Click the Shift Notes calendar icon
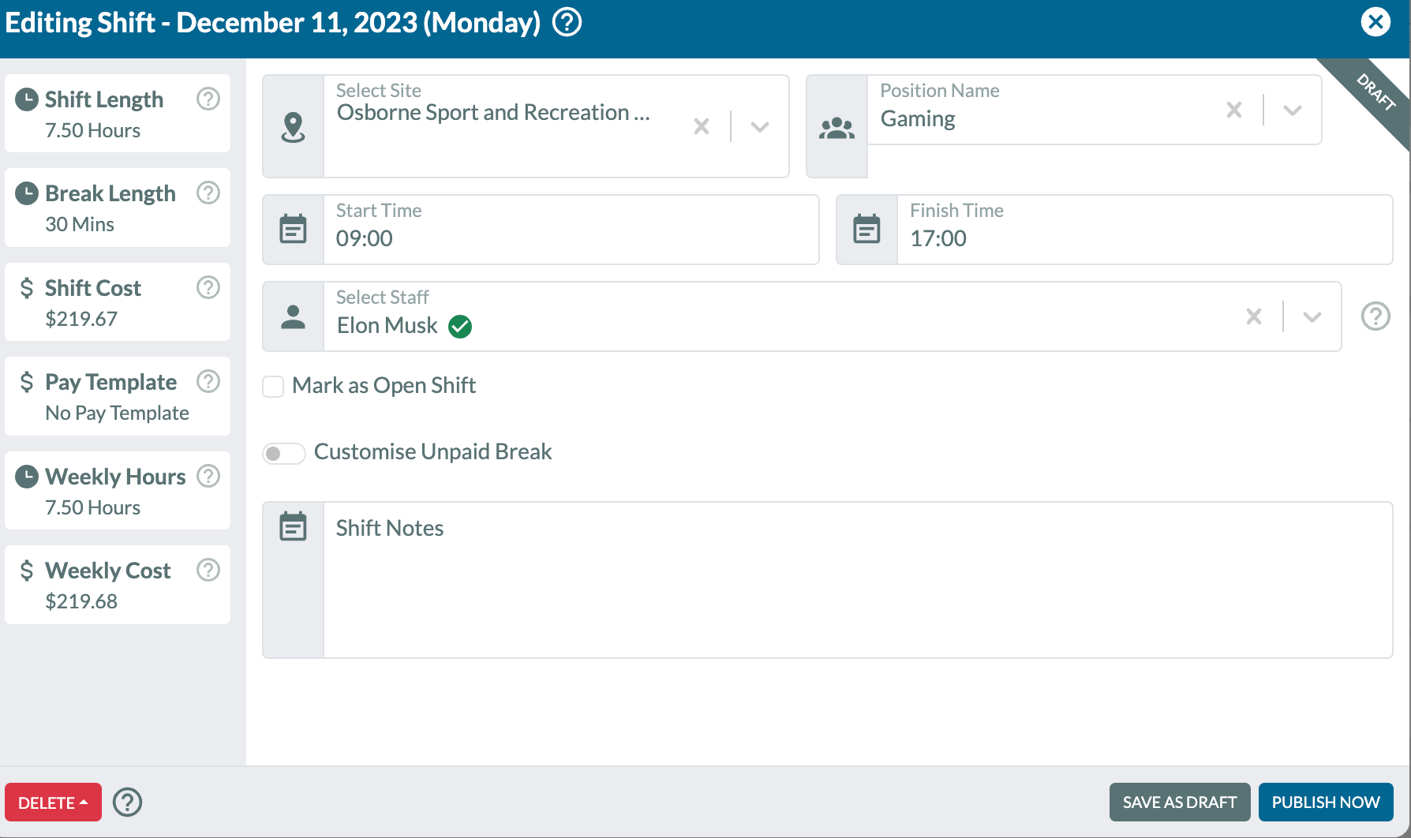Screen dimensions: 1411x838 tap(294, 526)
